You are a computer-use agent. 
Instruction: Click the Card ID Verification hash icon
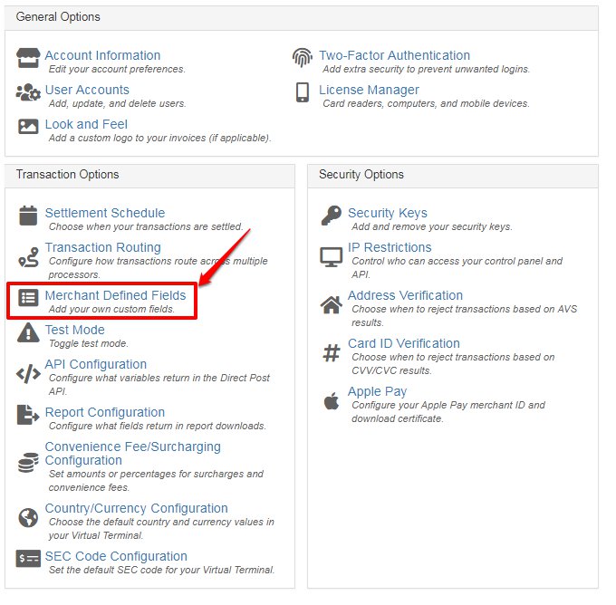click(x=332, y=353)
